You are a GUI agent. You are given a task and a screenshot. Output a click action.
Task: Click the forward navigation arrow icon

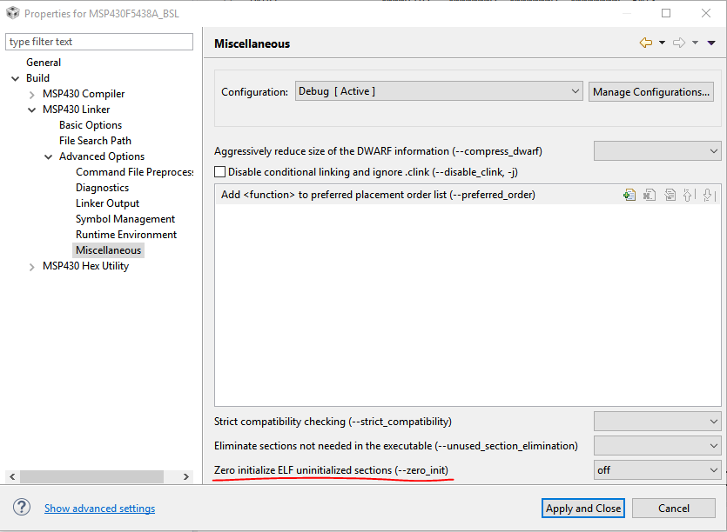click(679, 43)
